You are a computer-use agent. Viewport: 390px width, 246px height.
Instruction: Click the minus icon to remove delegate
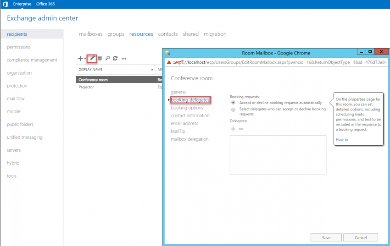tap(241, 129)
